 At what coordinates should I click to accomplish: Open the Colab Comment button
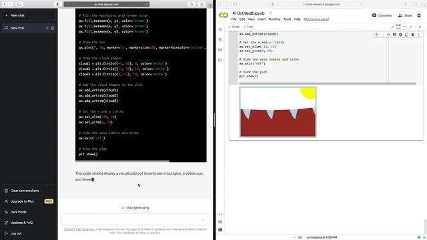click(382, 15)
